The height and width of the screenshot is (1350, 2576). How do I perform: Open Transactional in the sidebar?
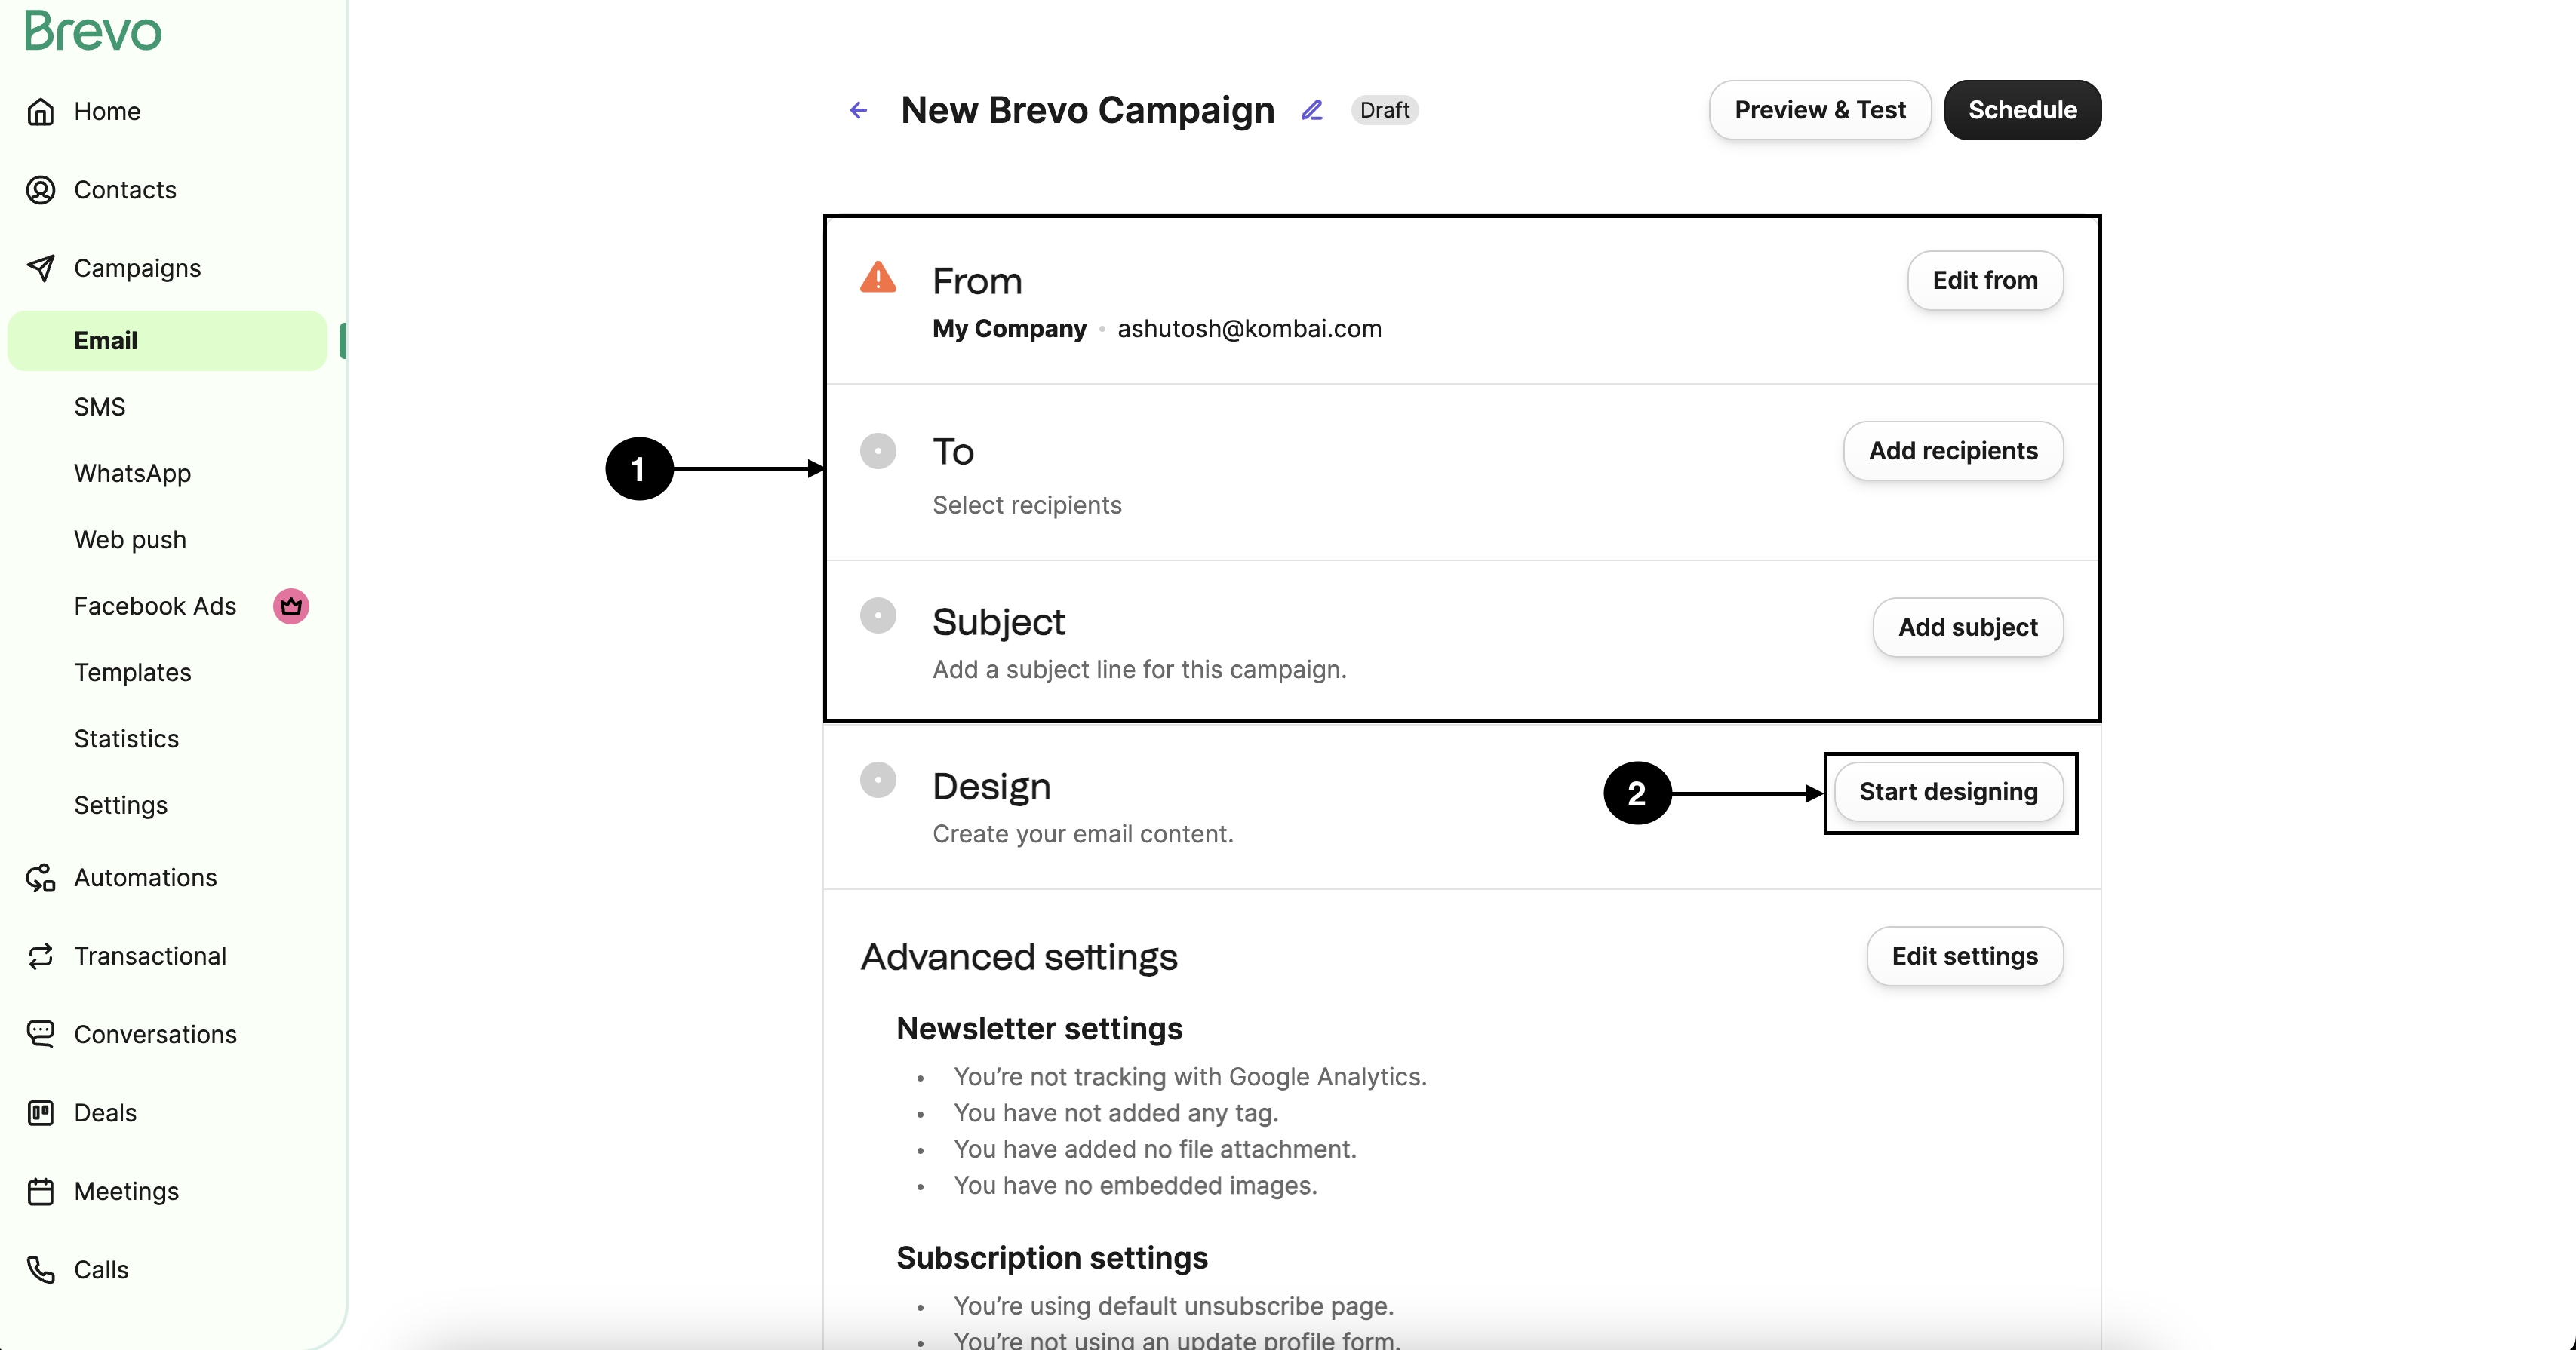tap(150, 956)
